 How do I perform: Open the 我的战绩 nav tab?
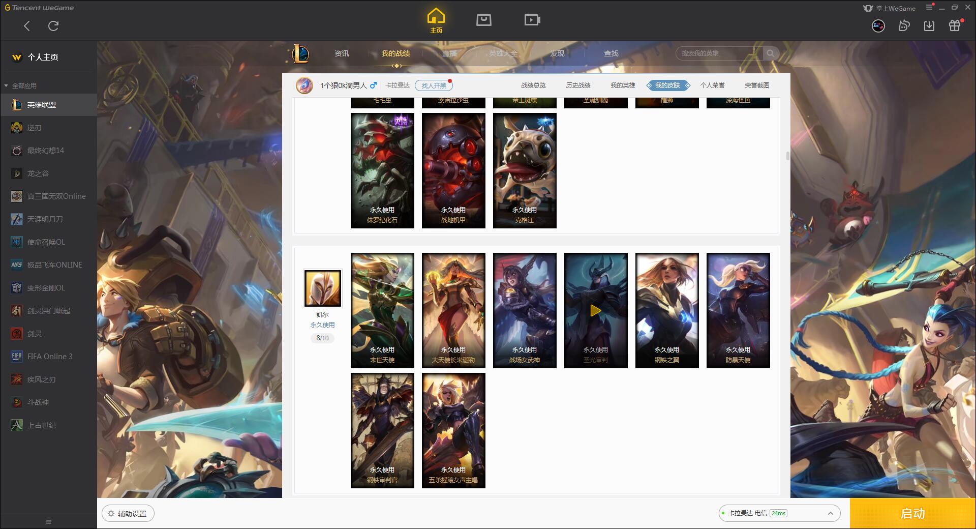click(395, 53)
